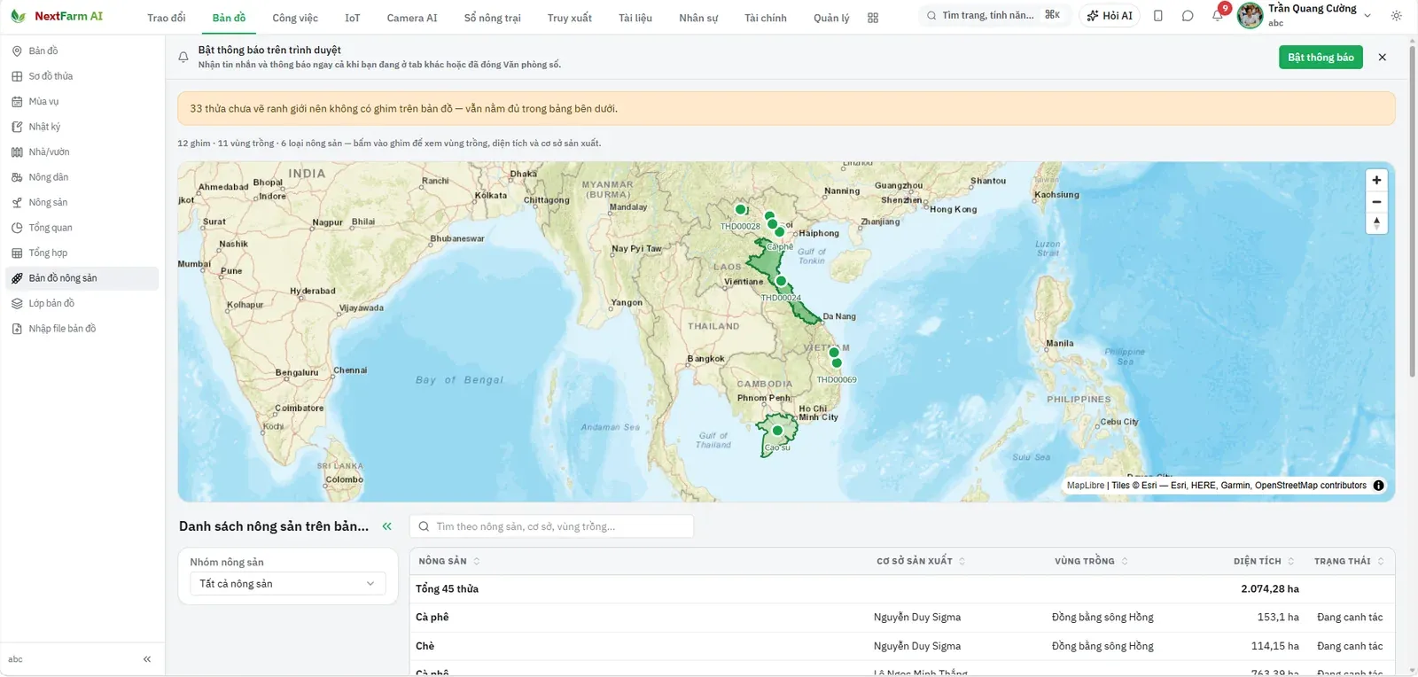1418x677 pixels.
Task: Click the Bật thông báo button
Action: [1321, 58]
